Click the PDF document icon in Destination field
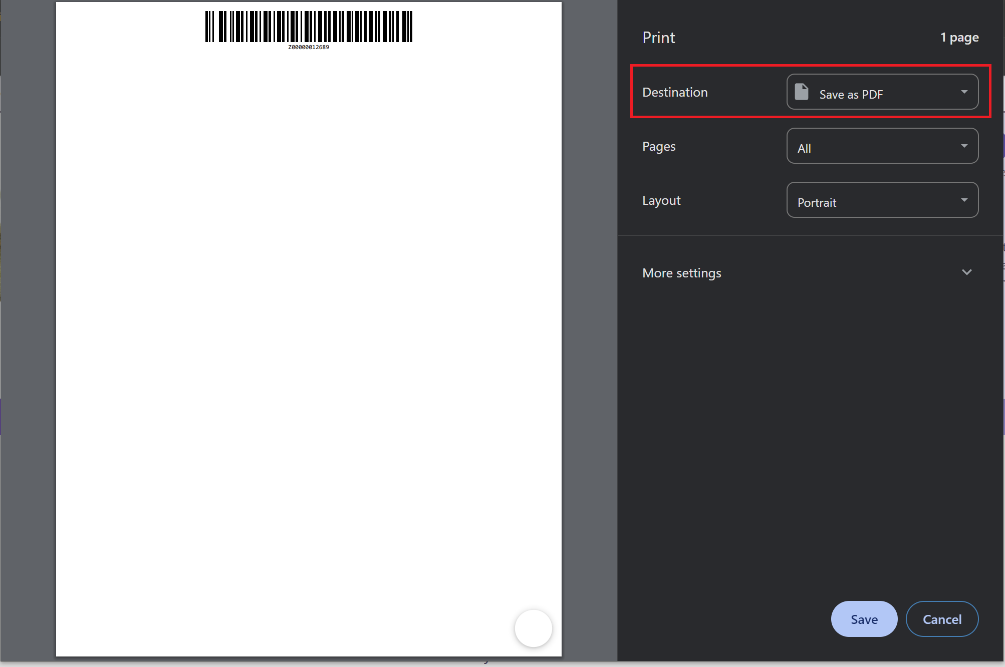1005x667 pixels. (x=802, y=92)
